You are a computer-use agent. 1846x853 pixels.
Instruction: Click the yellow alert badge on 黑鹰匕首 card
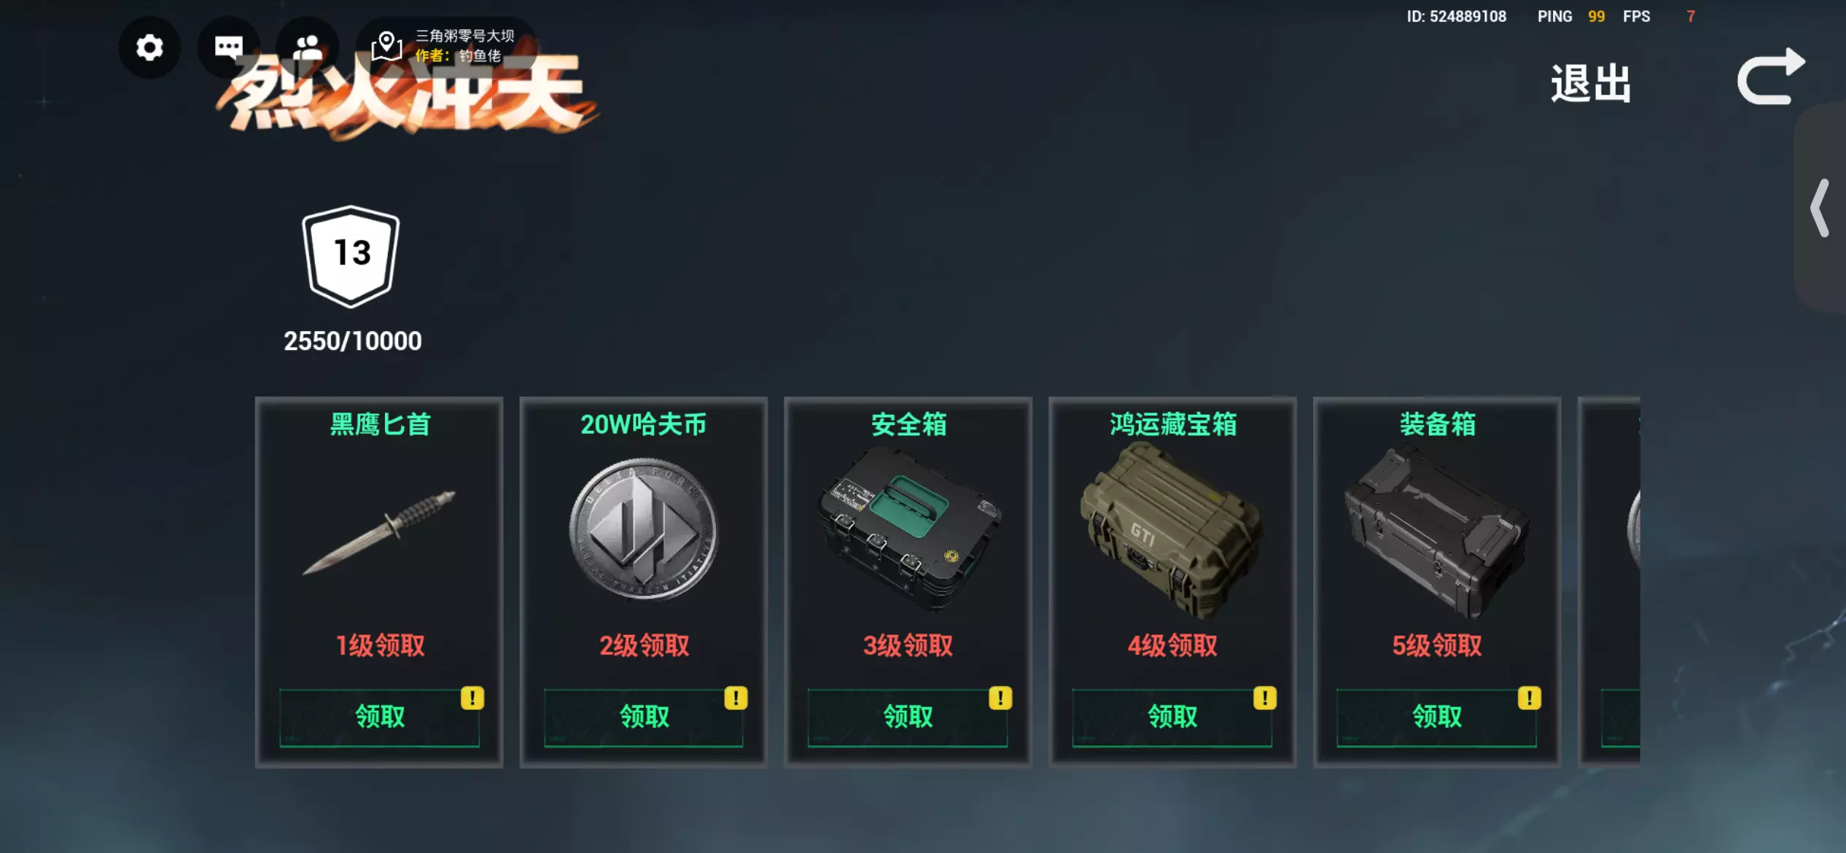point(472,698)
